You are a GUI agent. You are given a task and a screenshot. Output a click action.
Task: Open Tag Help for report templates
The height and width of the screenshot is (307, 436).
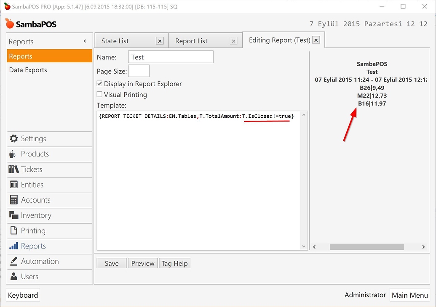174,263
